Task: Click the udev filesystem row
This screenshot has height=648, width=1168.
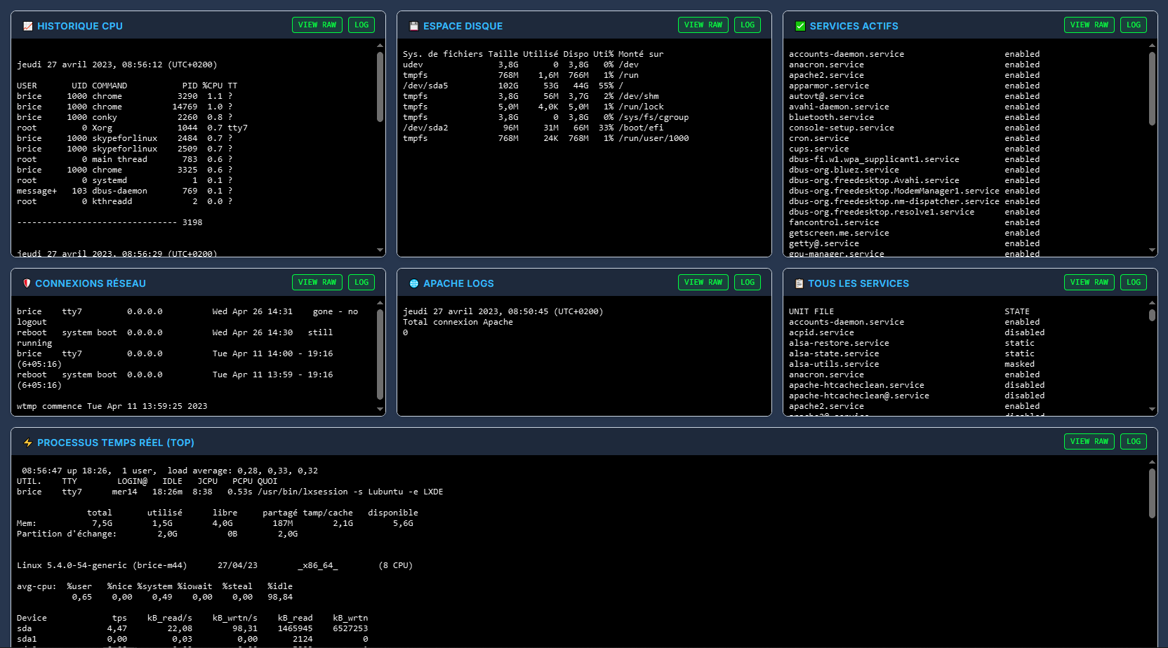Action: [521, 65]
